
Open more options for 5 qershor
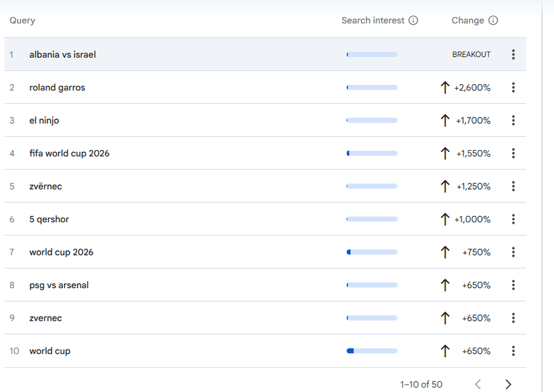click(x=513, y=219)
